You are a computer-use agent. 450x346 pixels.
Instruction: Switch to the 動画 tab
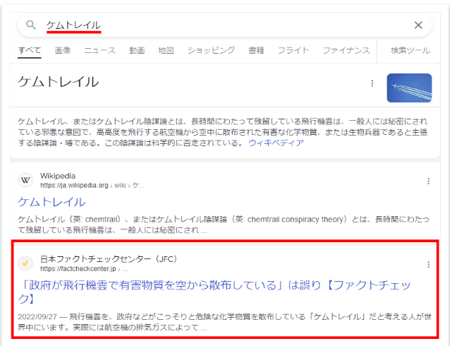coord(137,50)
